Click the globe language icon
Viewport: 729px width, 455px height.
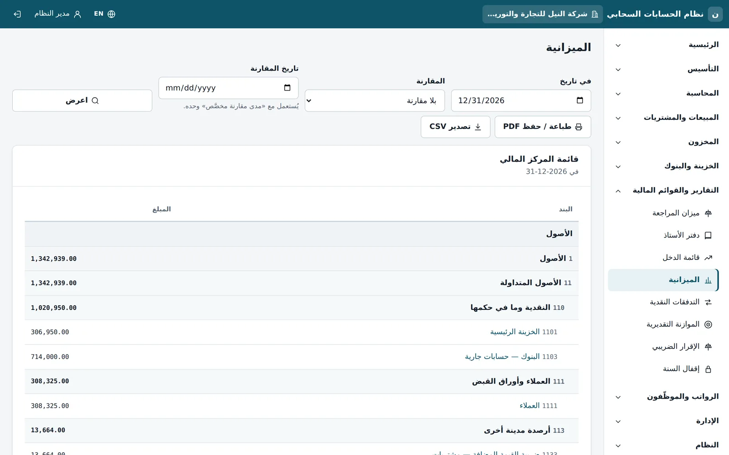112,14
